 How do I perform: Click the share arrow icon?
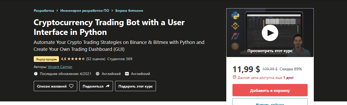pyautogui.click(x=108, y=86)
